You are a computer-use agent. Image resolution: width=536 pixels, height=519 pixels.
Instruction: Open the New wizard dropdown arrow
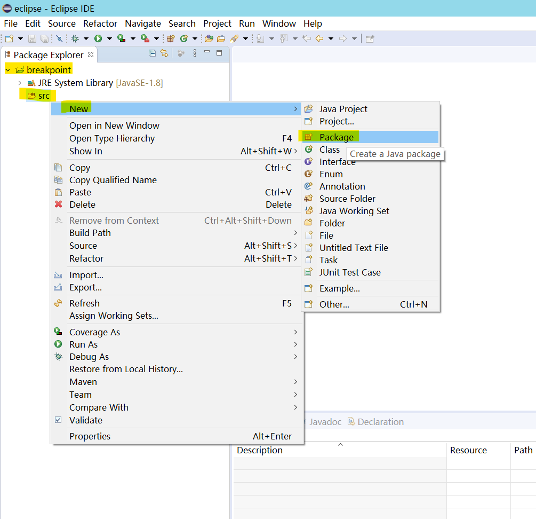click(20, 38)
